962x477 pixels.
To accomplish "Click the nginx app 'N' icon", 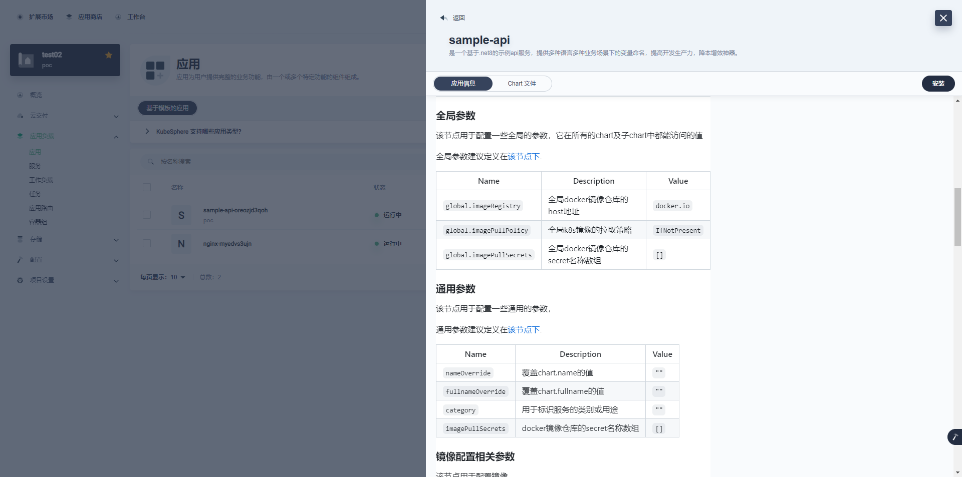I will pyautogui.click(x=181, y=244).
